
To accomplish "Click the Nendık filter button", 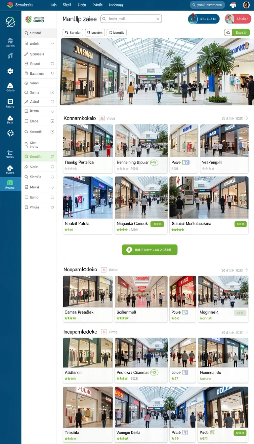I will (x=117, y=32).
